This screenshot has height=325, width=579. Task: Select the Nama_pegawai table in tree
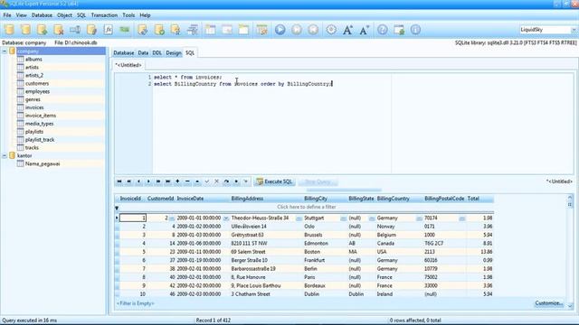click(43, 163)
